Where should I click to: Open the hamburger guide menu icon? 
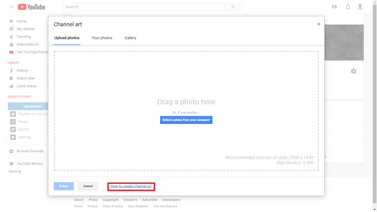pos(11,7)
